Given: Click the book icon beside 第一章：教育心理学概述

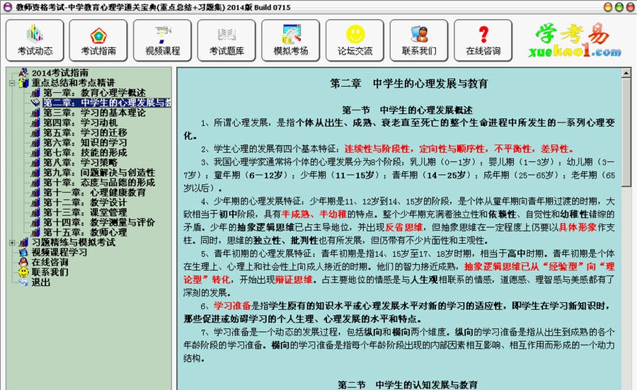Looking at the screenshot, I should pos(36,93).
